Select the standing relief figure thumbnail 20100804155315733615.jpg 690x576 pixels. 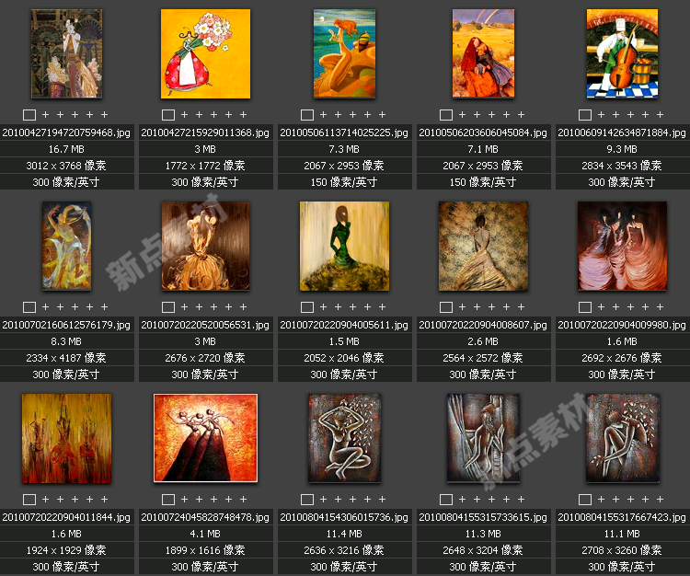(483, 438)
